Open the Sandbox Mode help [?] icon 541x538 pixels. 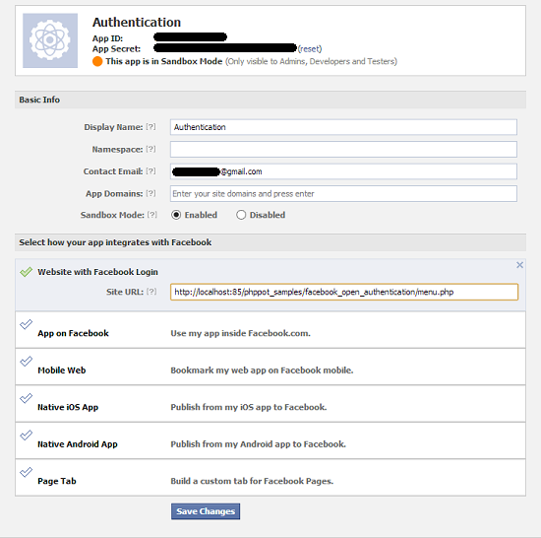point(152,215)
